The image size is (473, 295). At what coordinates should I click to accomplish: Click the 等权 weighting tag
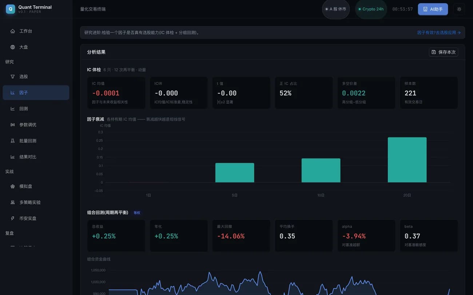click(137, 213)
